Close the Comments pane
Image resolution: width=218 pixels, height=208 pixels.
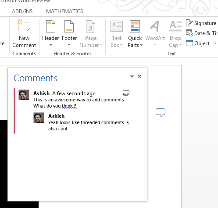pyautogui.click(x=139, y=76)
